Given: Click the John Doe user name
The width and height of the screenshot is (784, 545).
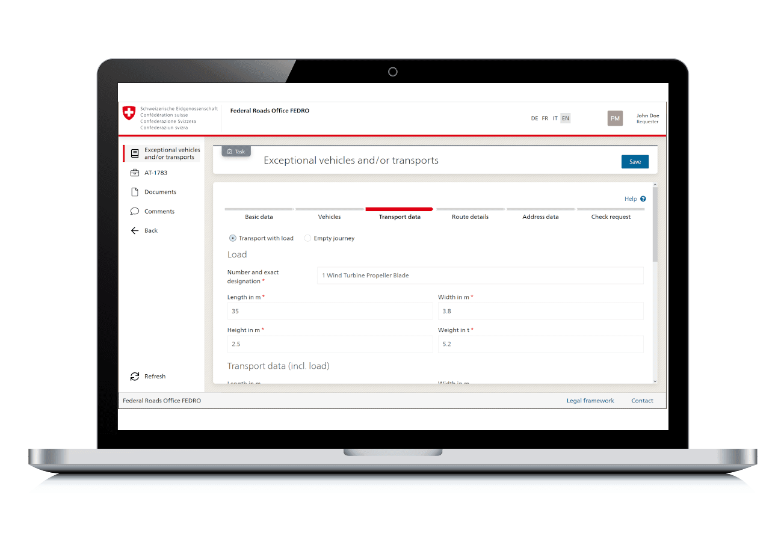Looking at the screenshot, I should [x=647, y=115].
